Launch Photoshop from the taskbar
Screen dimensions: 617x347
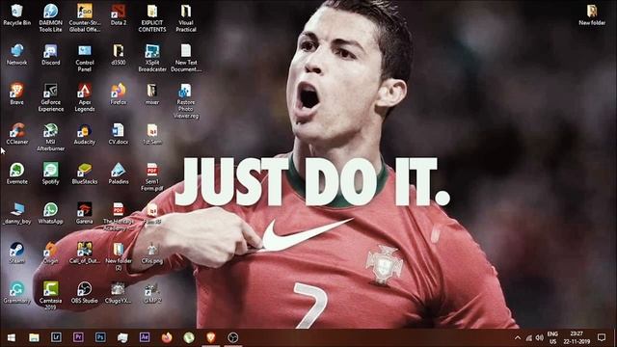click(100, 338)
